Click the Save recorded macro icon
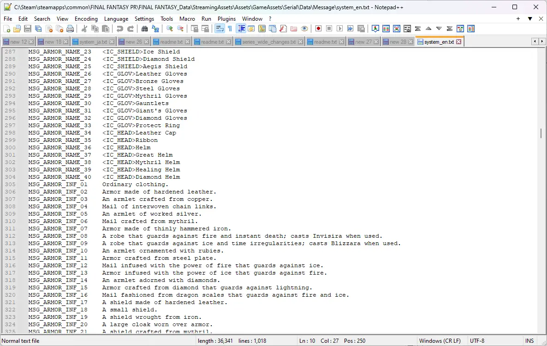Screen dimensions: 547x346 click(361, 29)
